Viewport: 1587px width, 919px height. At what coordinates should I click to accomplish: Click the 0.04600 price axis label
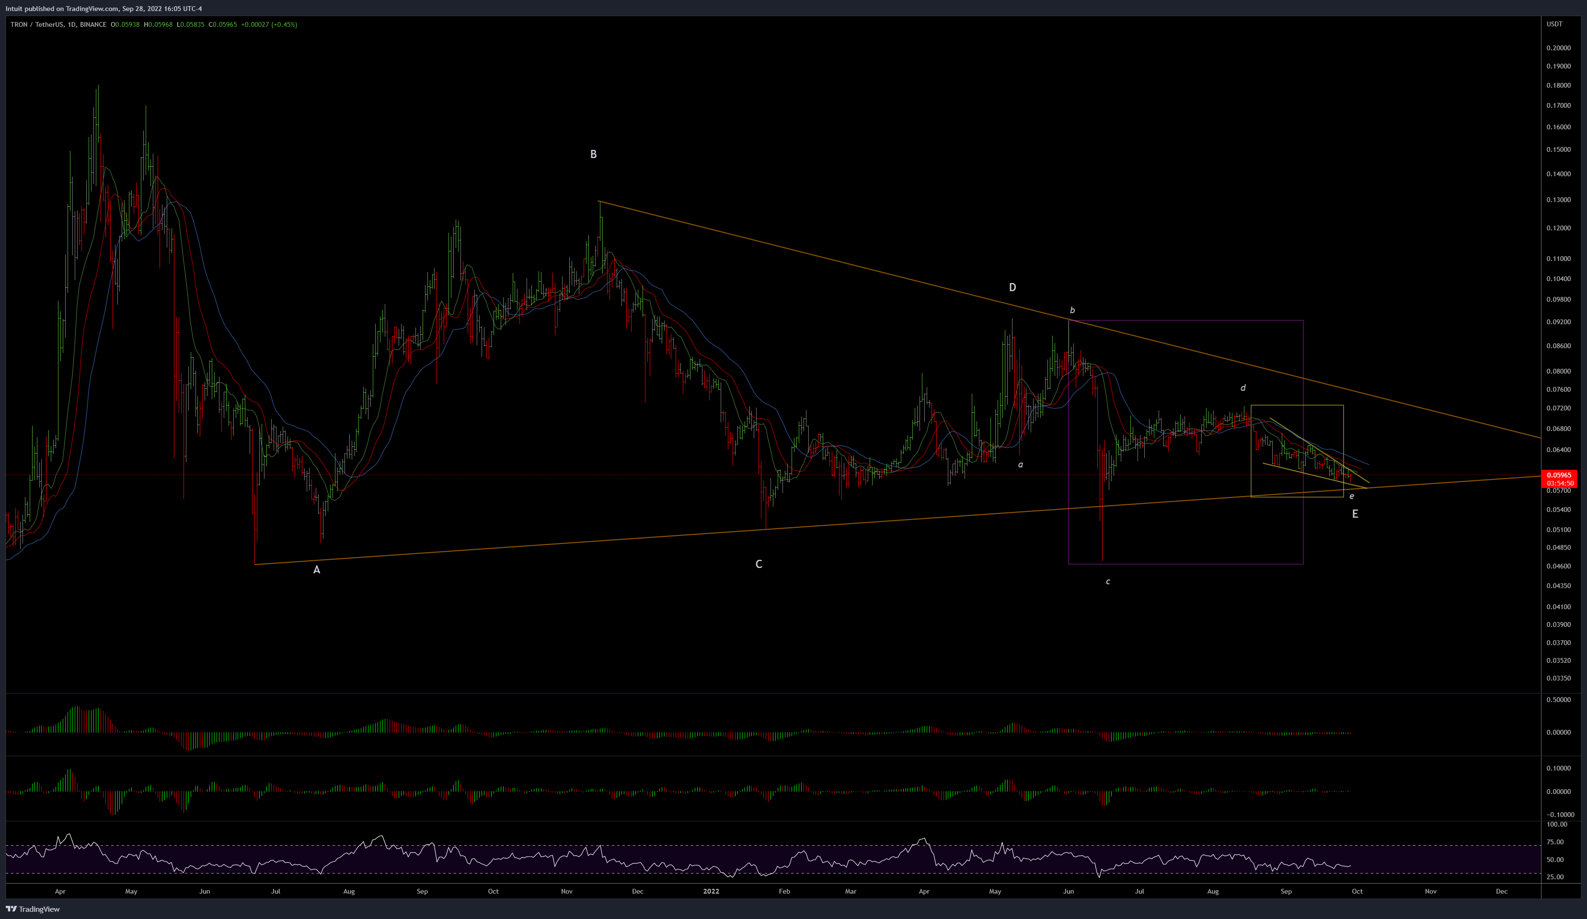1559,566
